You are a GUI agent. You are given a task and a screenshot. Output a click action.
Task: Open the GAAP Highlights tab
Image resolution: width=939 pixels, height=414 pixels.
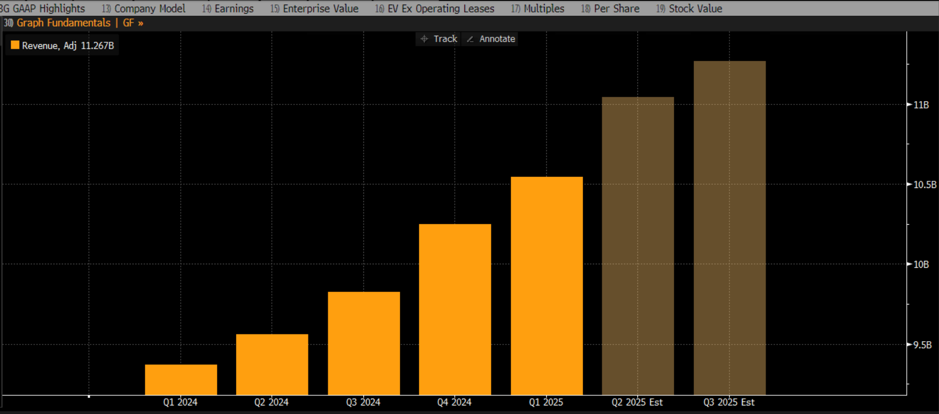[x=43, y=8]
